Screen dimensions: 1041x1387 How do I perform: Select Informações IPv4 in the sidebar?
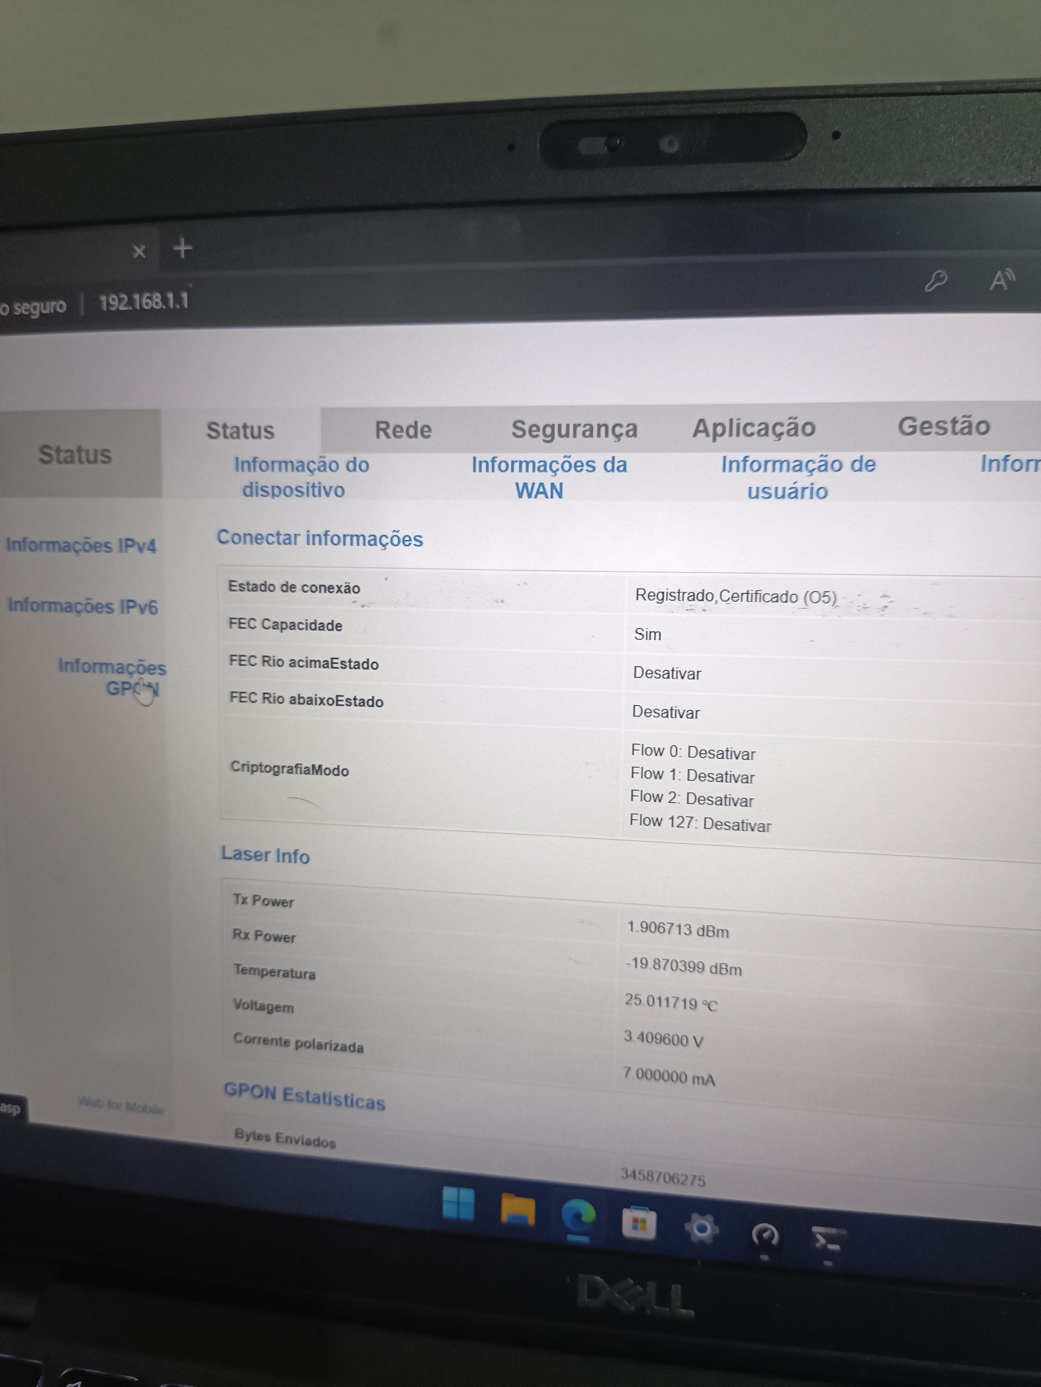(x=81, y=546)
